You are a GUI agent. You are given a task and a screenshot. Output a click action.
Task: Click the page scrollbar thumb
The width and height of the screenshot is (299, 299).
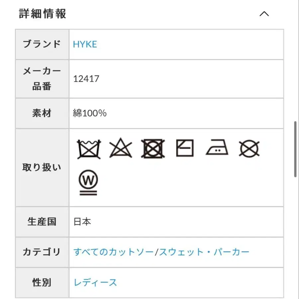coord(295,149)
